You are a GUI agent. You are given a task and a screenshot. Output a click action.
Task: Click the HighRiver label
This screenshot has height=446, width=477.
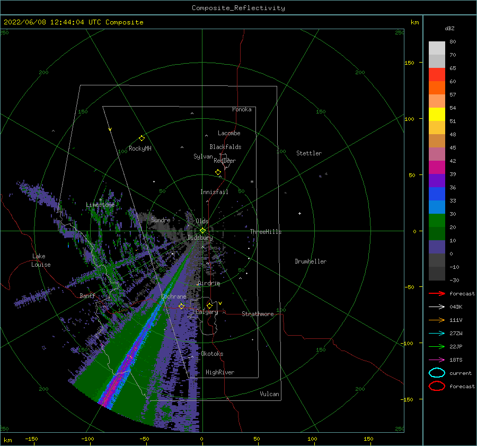click(x=220, y=372)
